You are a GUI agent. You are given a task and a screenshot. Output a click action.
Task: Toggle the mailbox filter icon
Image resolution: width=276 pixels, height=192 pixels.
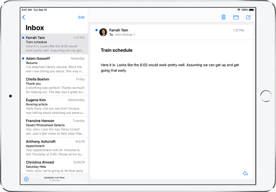26,179
